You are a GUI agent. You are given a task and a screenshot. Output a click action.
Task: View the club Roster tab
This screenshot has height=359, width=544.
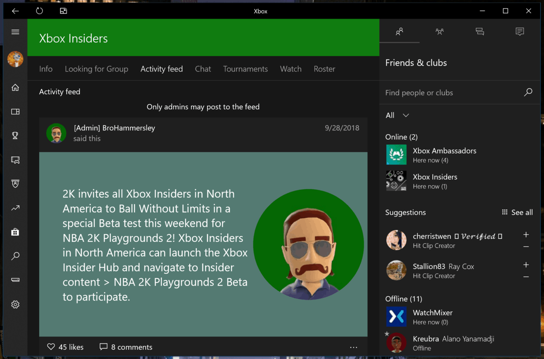click(324, 69)
